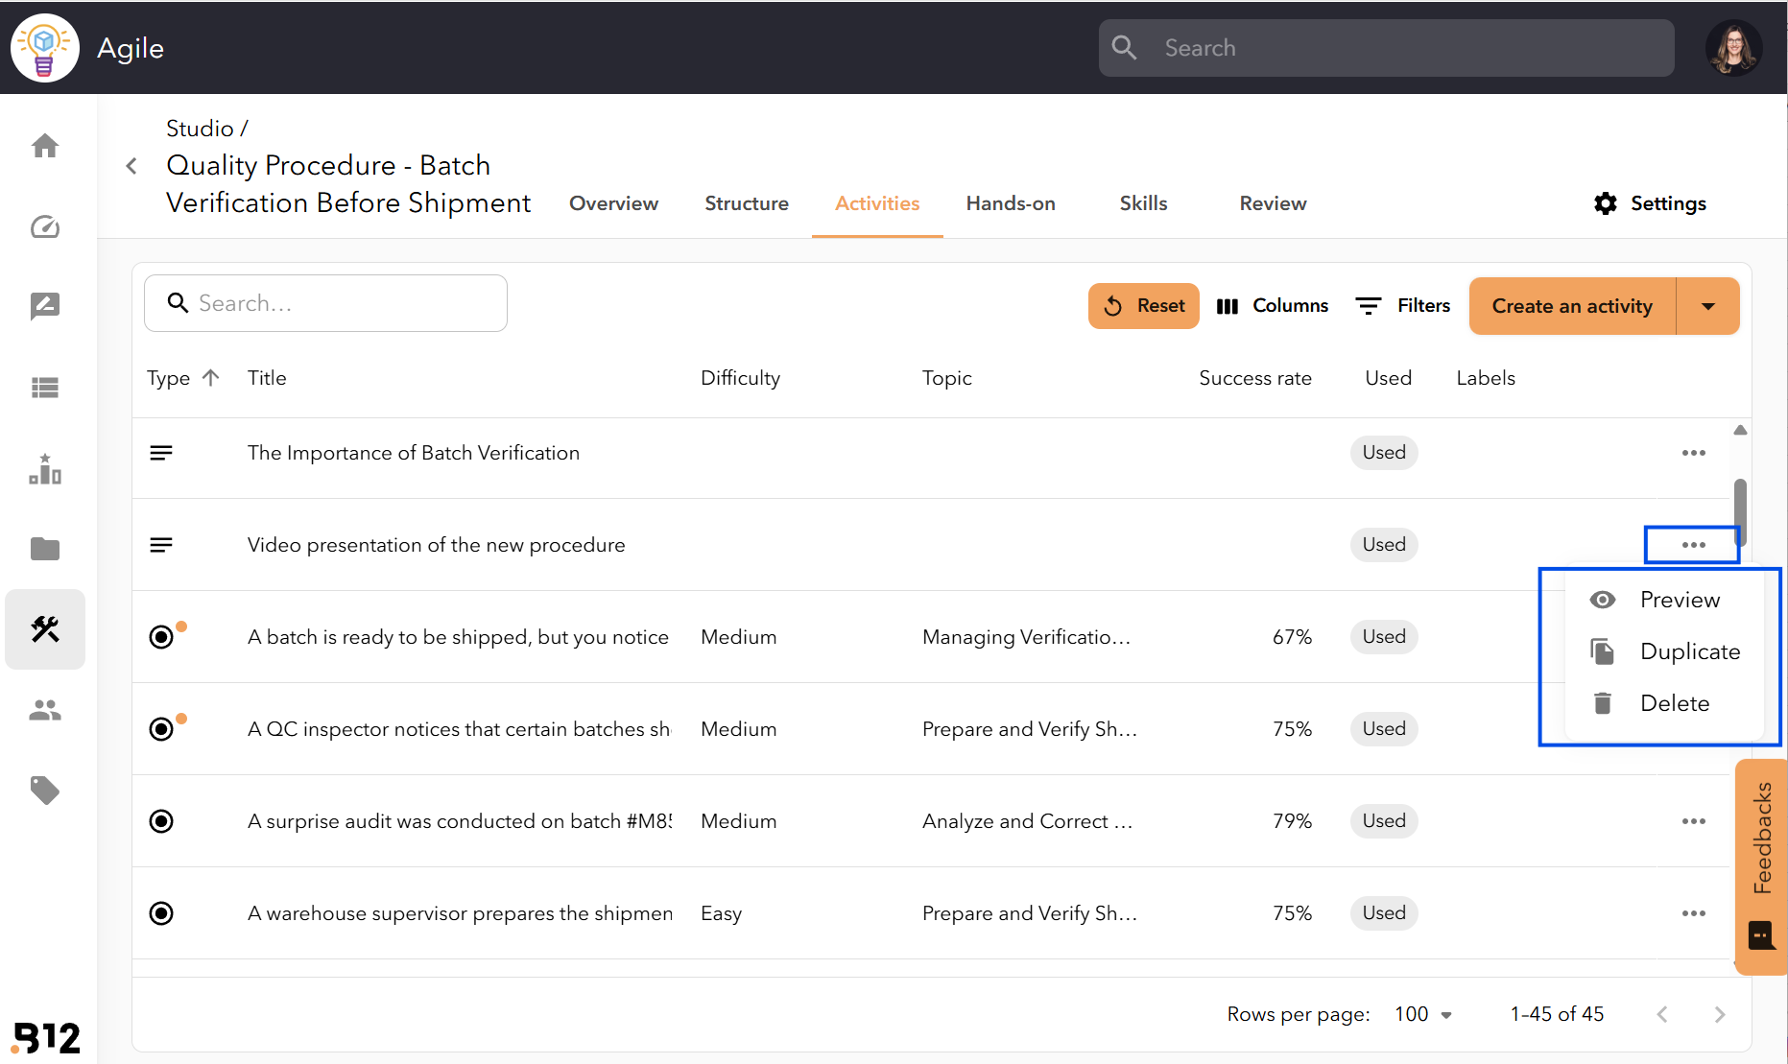The height and width of the screenshot is (1064, 1788).
Task: Click the tag labels sidebar icon
Action: (45, 791)
